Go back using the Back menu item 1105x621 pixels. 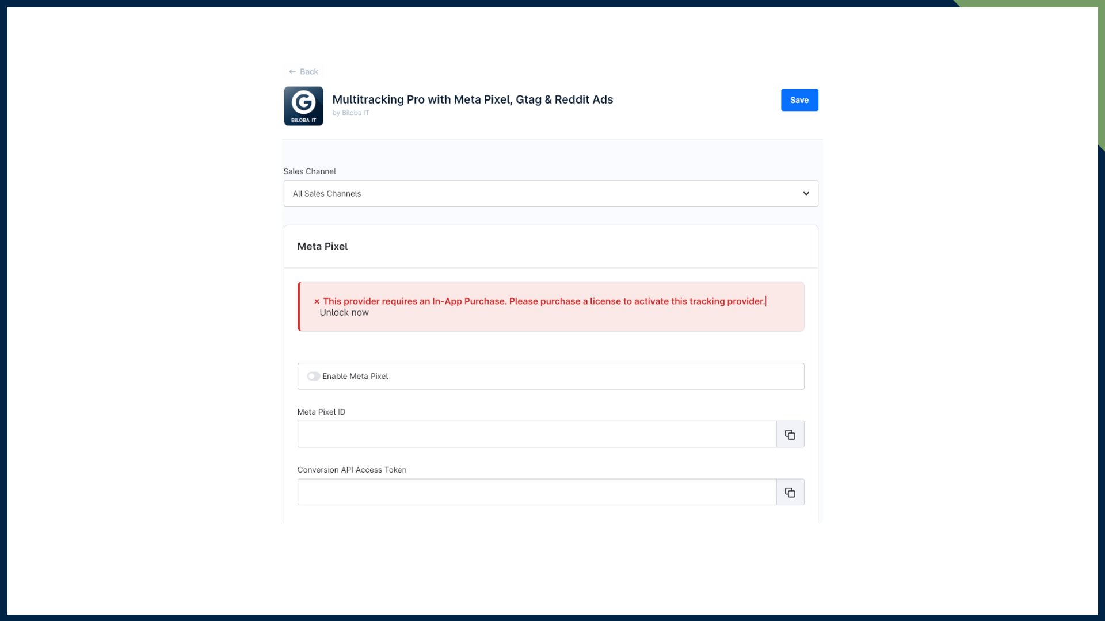304,71
